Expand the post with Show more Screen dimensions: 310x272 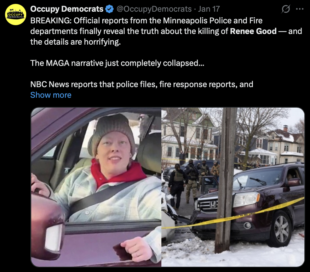pyautogui.click(x=51, y=95)
